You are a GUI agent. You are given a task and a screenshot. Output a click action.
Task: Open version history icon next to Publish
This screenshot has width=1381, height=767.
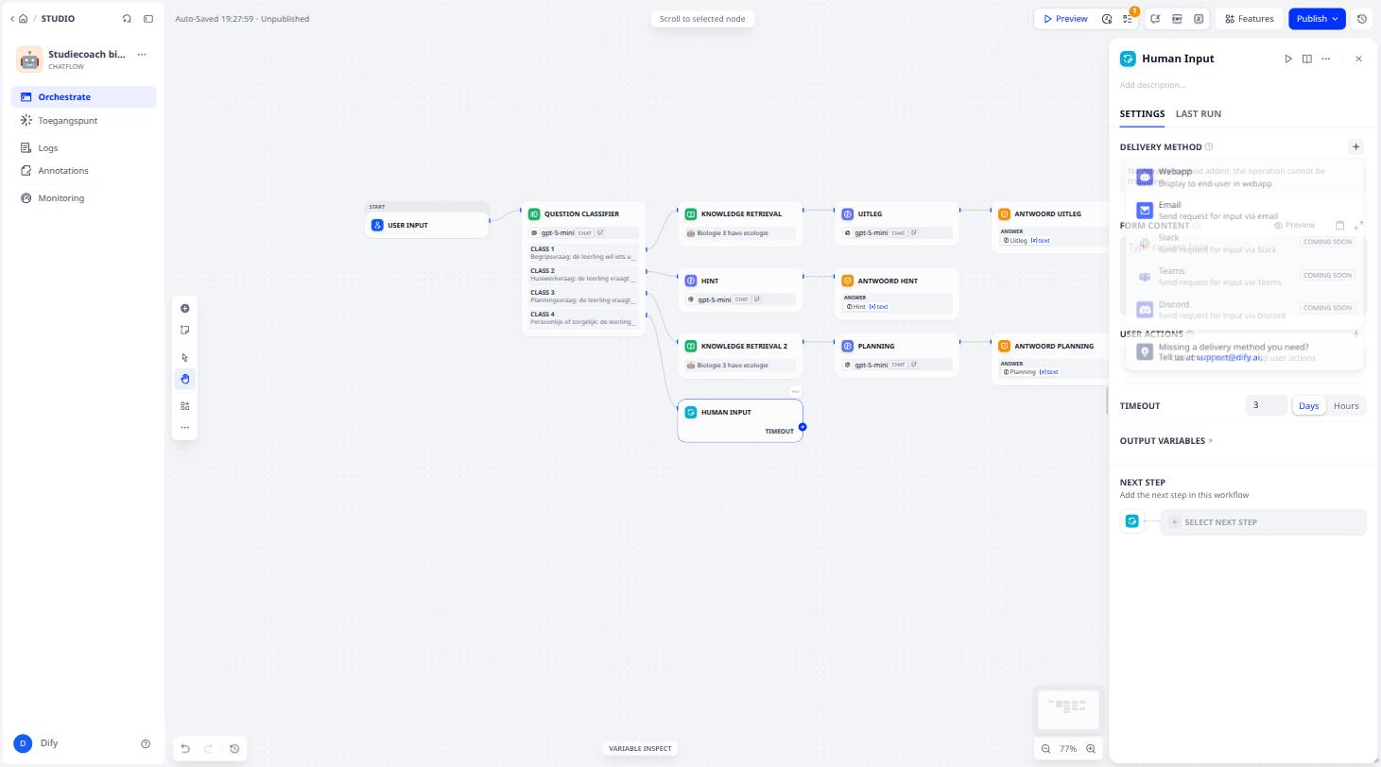pyautogui.click(x=1362, y=19)
